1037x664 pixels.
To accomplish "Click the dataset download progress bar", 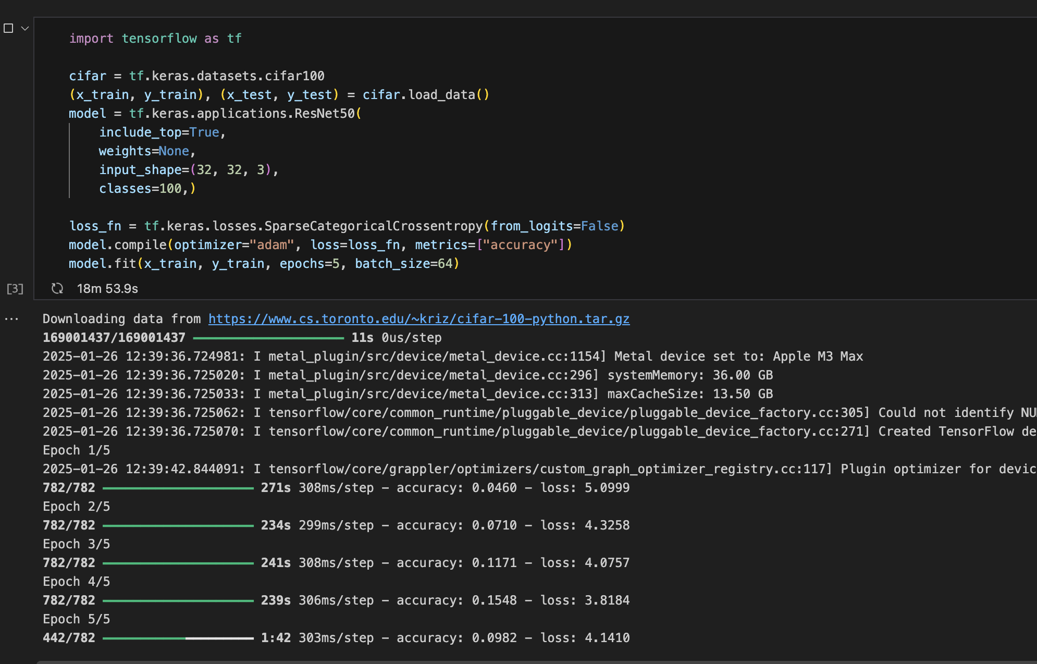I will coord(268,338).
